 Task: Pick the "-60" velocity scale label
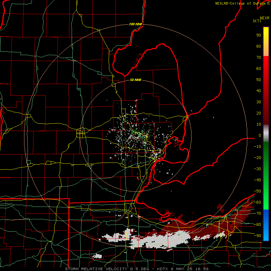[x=257, y=202]
